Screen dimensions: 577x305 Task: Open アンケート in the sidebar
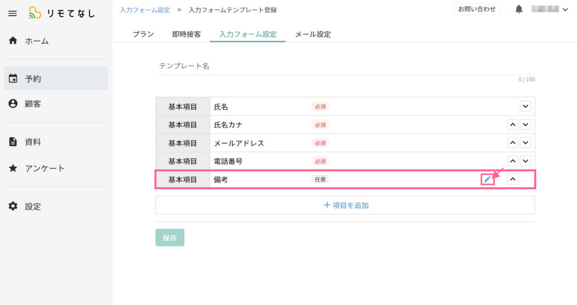click(45, 168)
